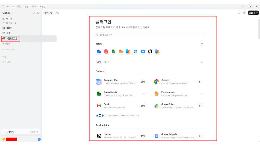Image resolution: width=260 pixels, height=146 pixels.
Task: Install the Notion plugin
Action: coord(143,136)
